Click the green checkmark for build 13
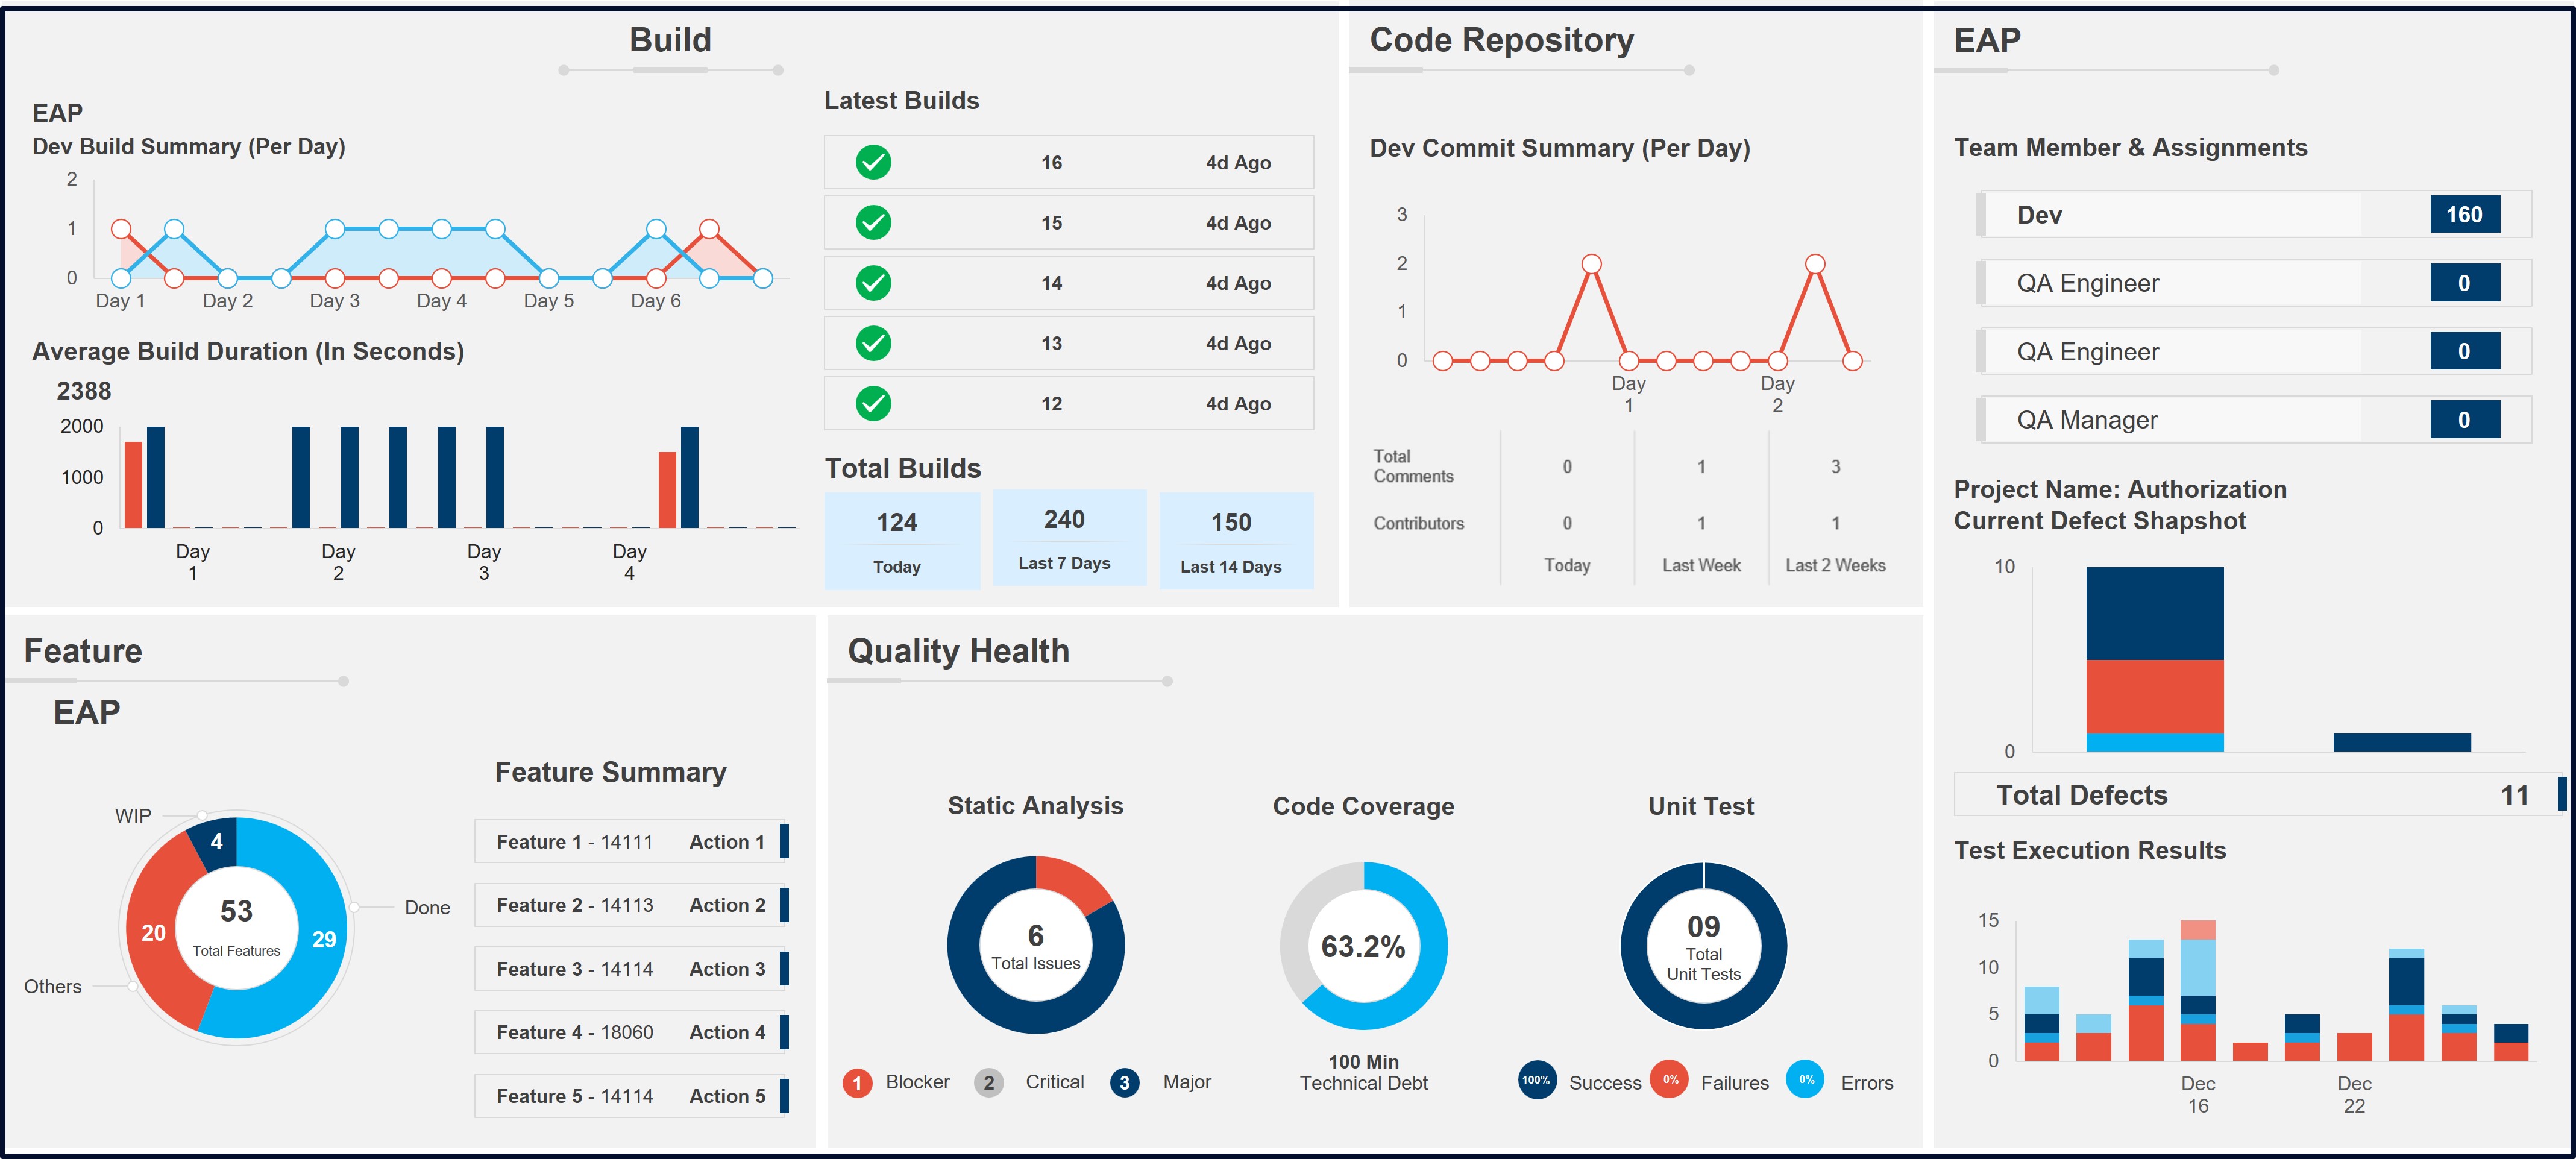Screen dimensions: 2576x1159 (x=873, y=343)
